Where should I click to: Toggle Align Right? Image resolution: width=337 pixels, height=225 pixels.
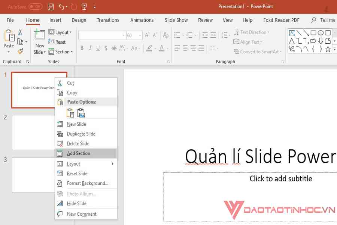click(193, 48)
